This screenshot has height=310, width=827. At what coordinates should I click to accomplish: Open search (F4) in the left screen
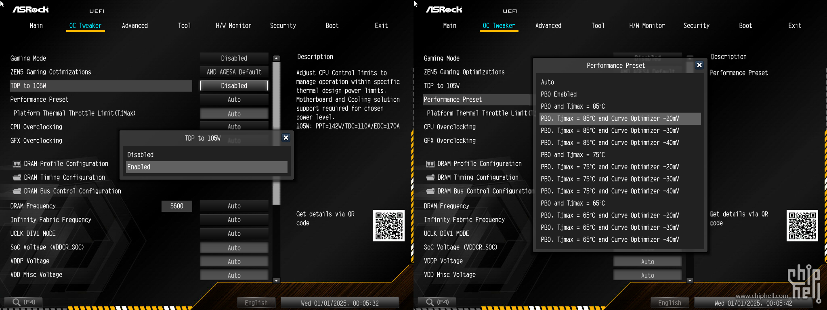[23, 302]
